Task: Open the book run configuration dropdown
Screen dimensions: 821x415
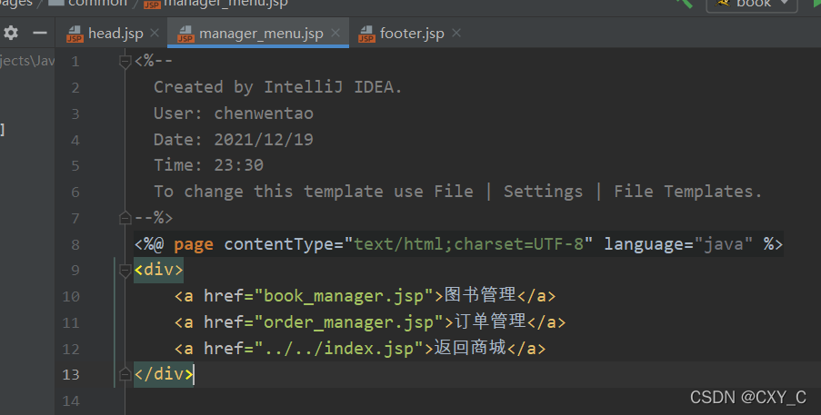Action: tap(752, 5)
